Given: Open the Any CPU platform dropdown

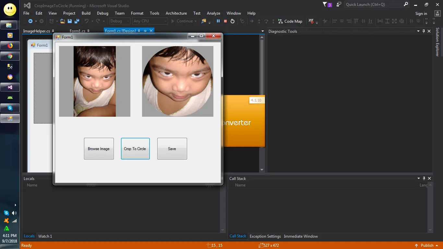Looking at the screenshot, I should click(150, 21).
